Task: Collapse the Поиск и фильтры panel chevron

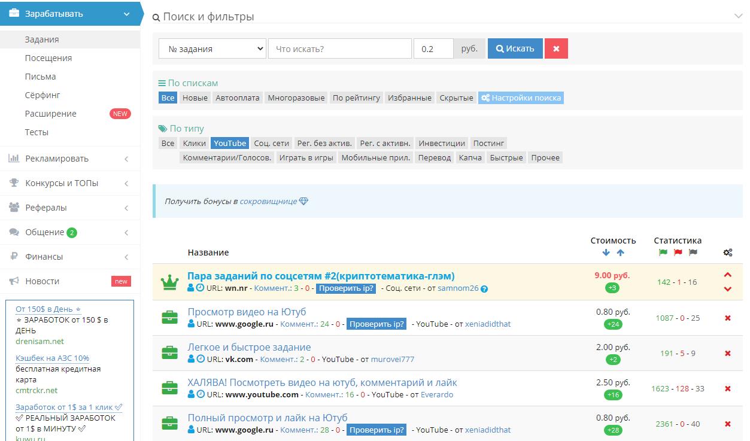Action: tap(738, 16)
